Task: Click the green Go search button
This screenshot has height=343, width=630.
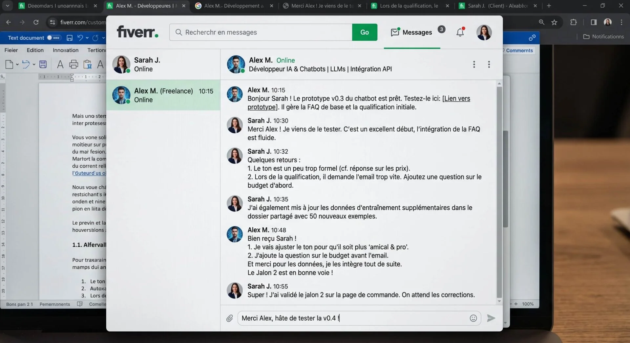Action: [365, 32]
